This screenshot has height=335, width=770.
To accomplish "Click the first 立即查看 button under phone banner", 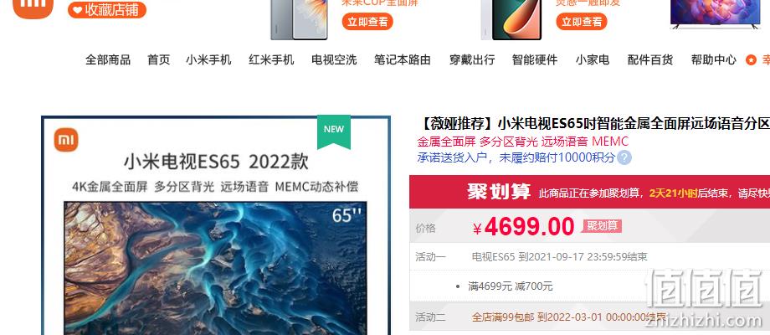I will 367,22.
